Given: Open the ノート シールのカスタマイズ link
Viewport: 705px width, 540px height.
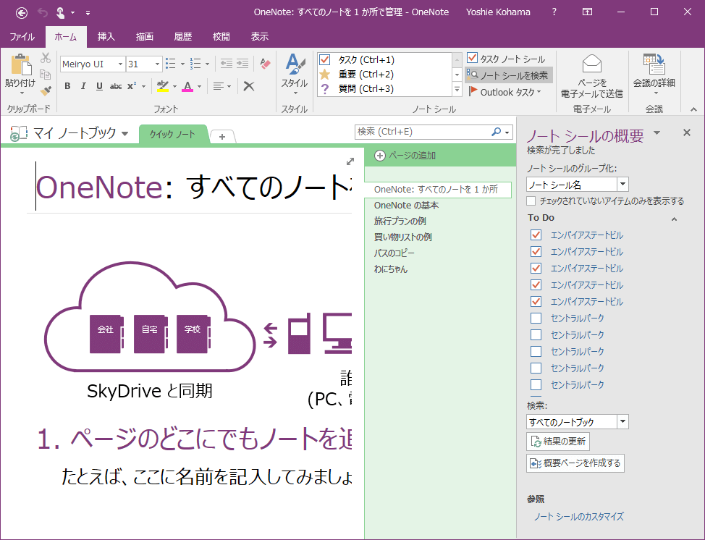Looking at the screenshot, I should 578,517.
